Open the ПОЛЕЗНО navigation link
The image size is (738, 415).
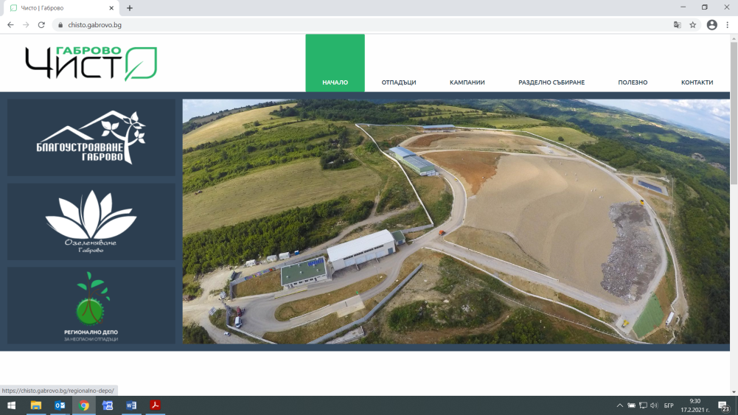[633, 83]
